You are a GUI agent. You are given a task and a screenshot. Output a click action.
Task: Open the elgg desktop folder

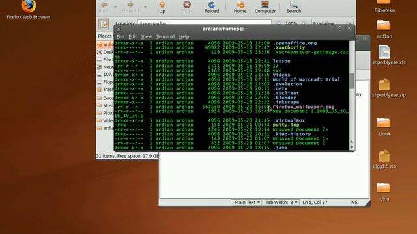click(384, 192)
